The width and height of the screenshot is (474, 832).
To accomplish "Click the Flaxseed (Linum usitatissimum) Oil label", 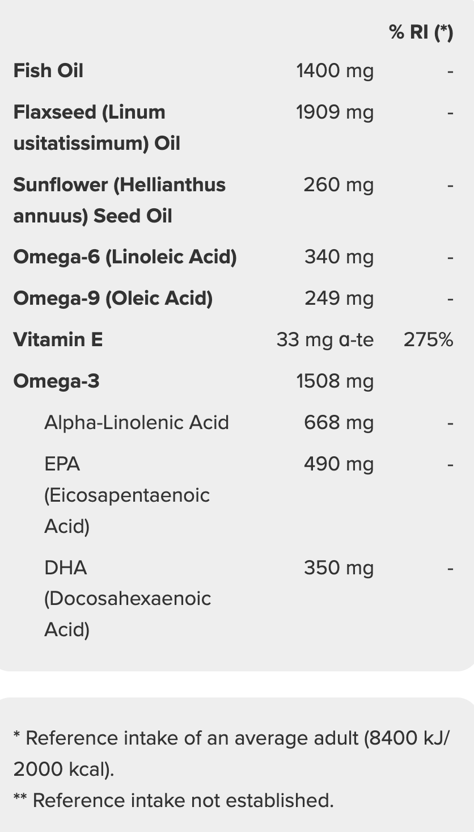I will [x=96, y=127].
